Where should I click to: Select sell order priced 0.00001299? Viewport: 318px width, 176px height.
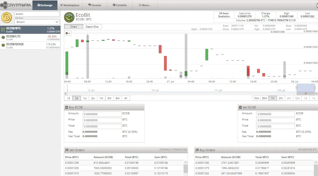(124, 163)
